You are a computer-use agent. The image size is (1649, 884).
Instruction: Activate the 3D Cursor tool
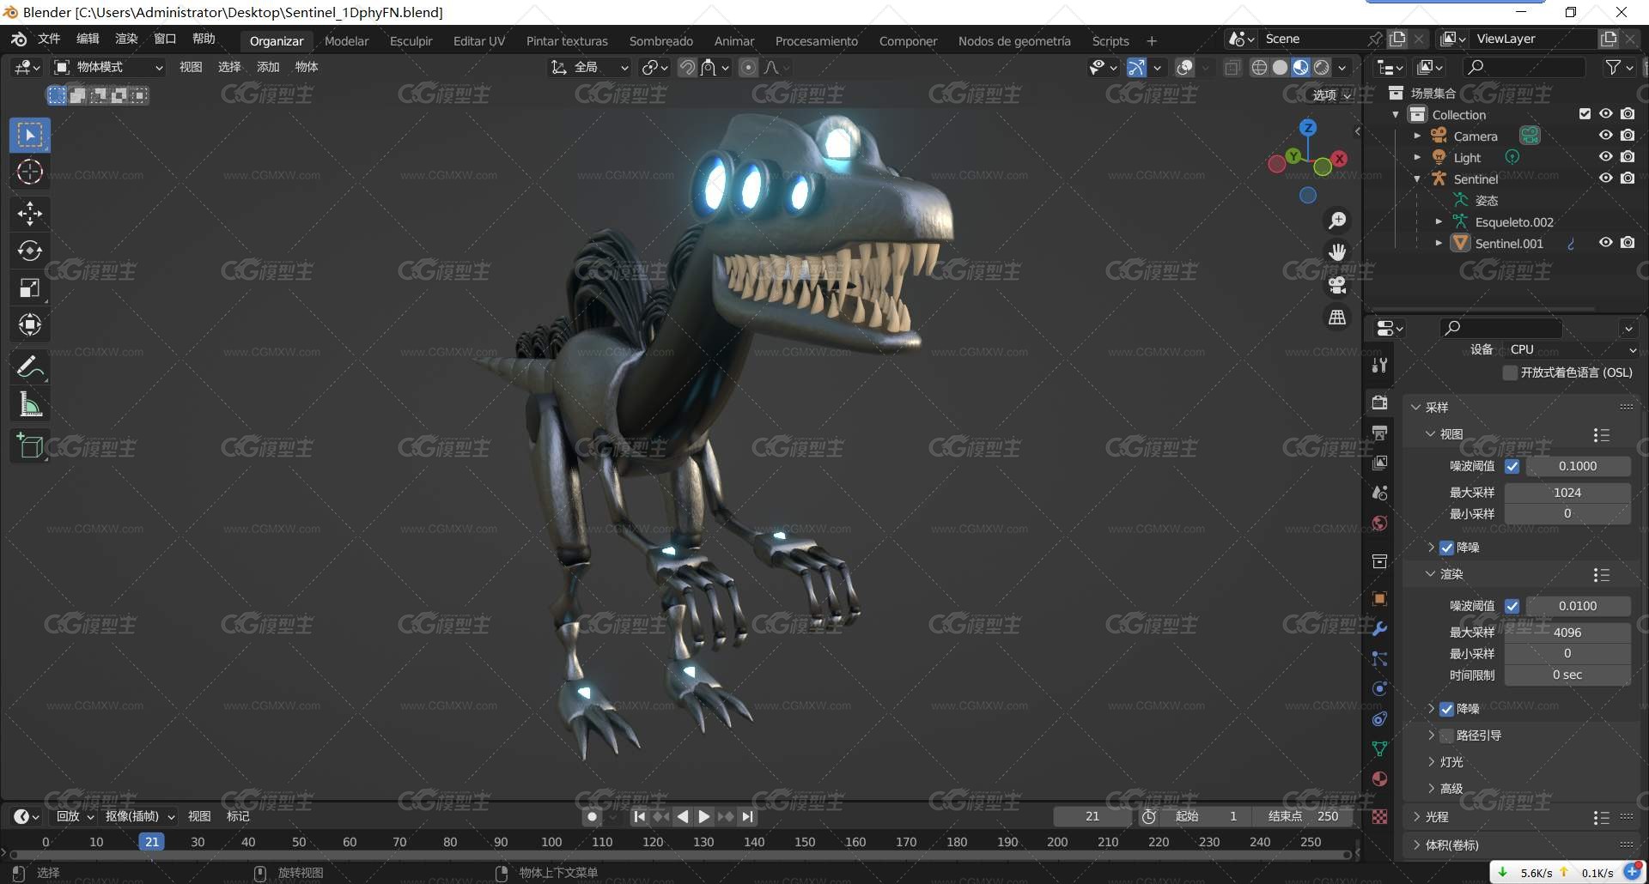(30, 173)
